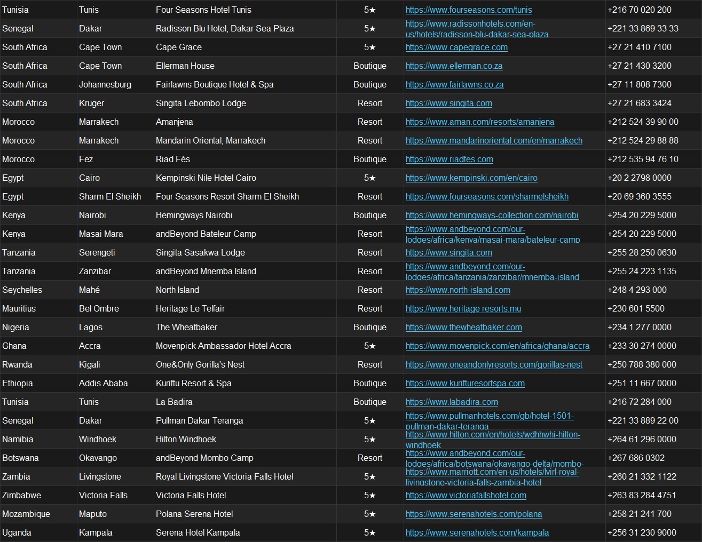Visit the north-island.com link
The image size is (702, 542).
point(458,290)
